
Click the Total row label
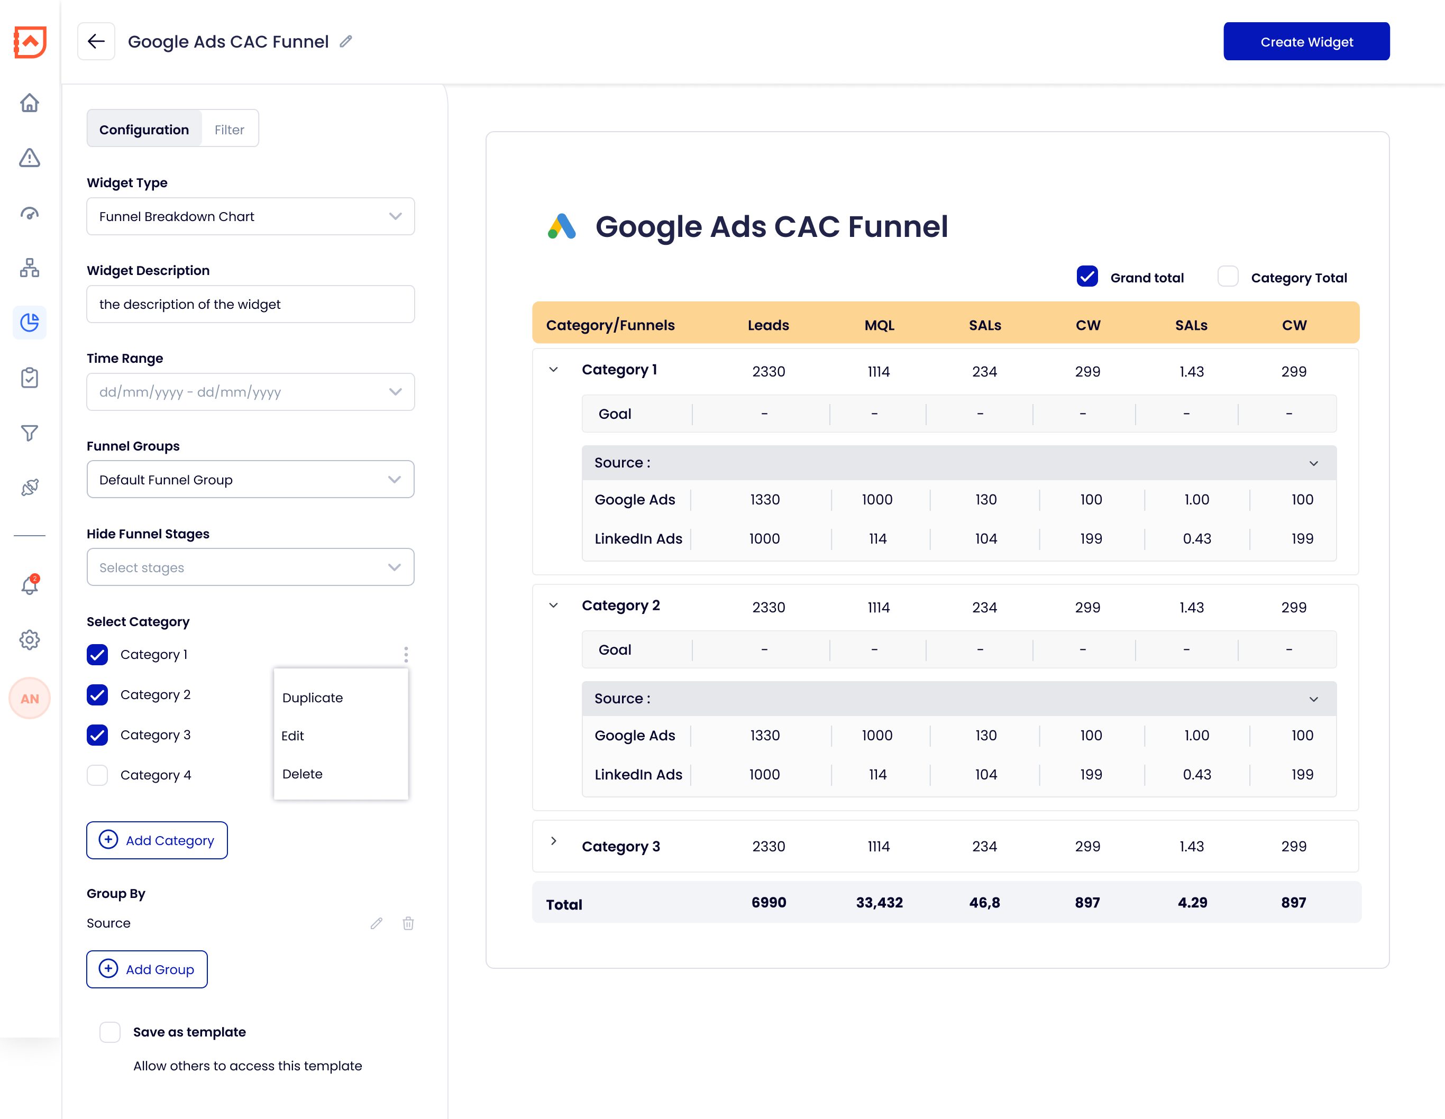564,904
